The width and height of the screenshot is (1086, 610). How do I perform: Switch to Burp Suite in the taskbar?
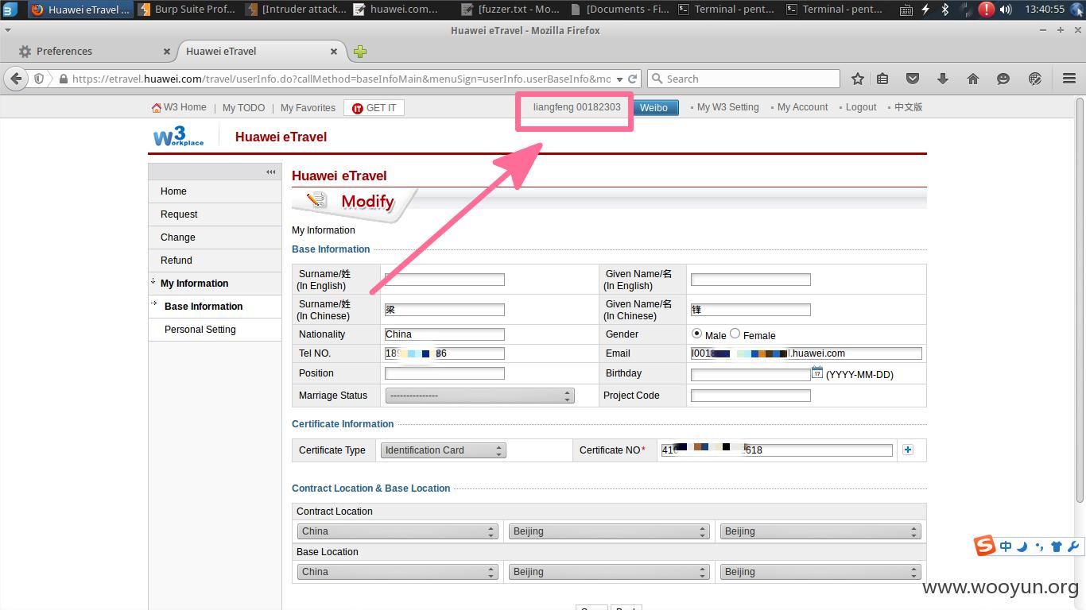(188, 10)
